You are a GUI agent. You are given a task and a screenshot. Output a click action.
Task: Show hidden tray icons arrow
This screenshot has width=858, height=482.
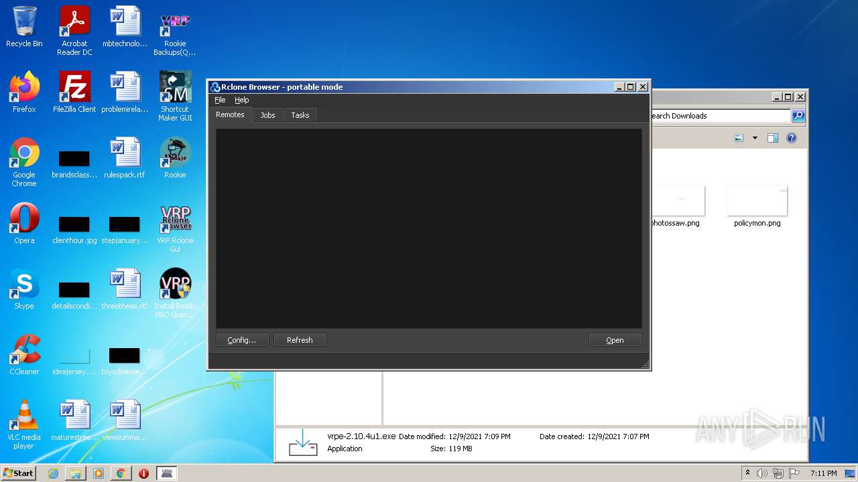pyautogui.click(x=747, y=473)
